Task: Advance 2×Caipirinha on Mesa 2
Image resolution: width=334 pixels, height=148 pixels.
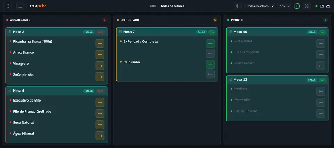Action: (x=100, y=77)
